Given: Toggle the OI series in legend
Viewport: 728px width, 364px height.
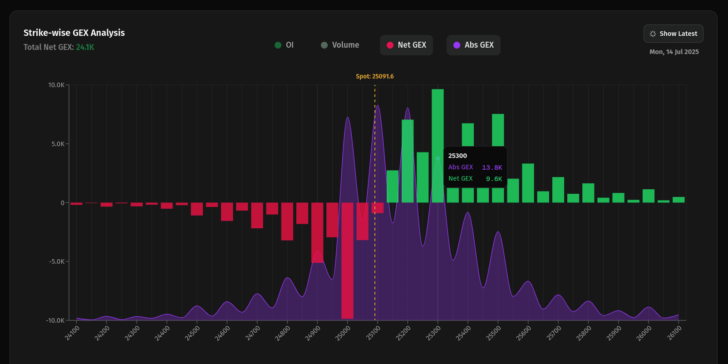Looking at the screenshot, I should pos(290,45).
